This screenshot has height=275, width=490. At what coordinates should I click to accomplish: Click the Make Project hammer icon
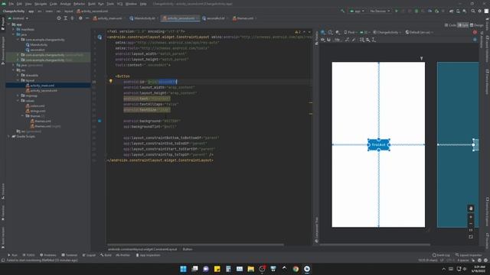pos(342,11)
